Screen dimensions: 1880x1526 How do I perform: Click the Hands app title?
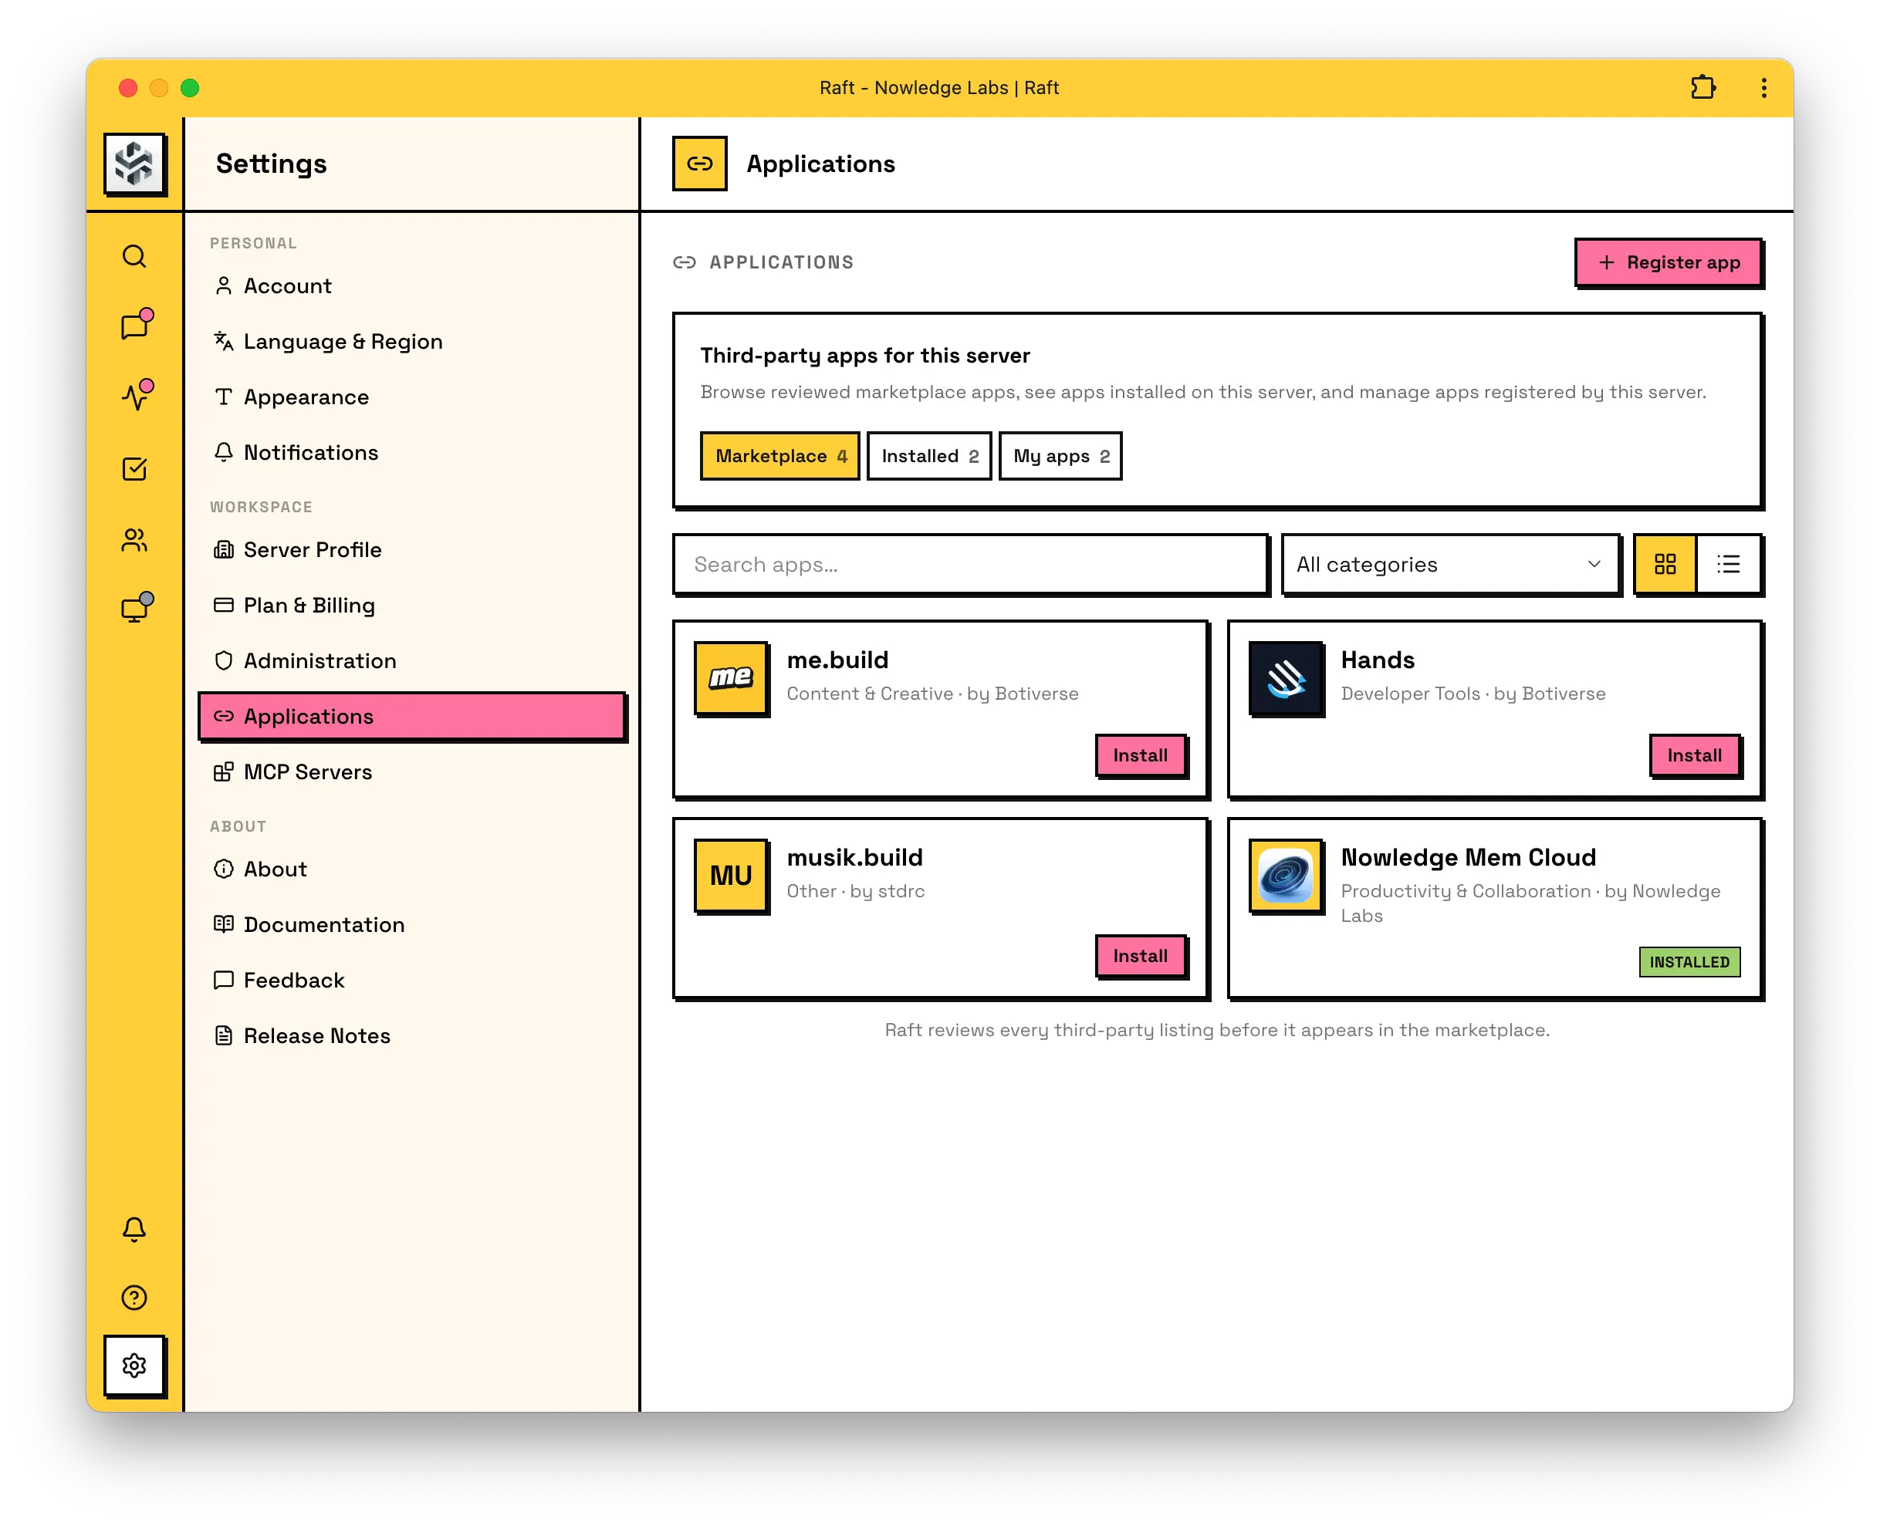(x=1377, y=660)
